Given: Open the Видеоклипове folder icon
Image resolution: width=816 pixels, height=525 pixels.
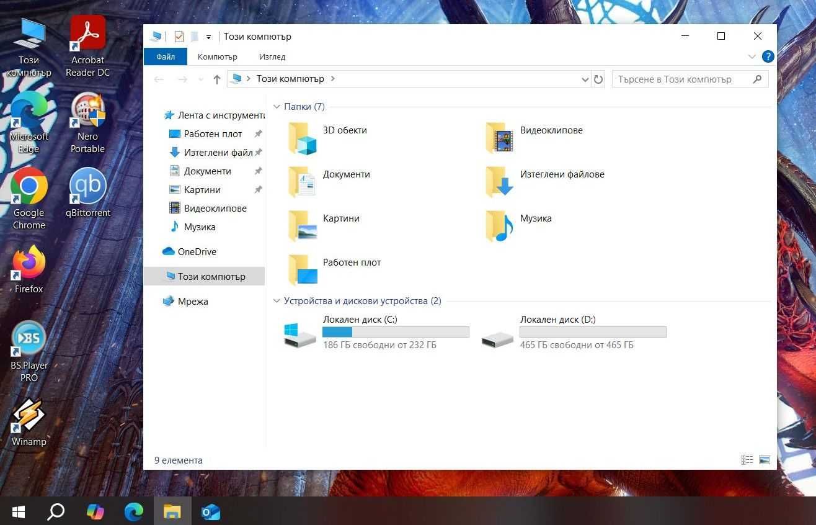Looking at the screenshot, I should pos(499,138).
